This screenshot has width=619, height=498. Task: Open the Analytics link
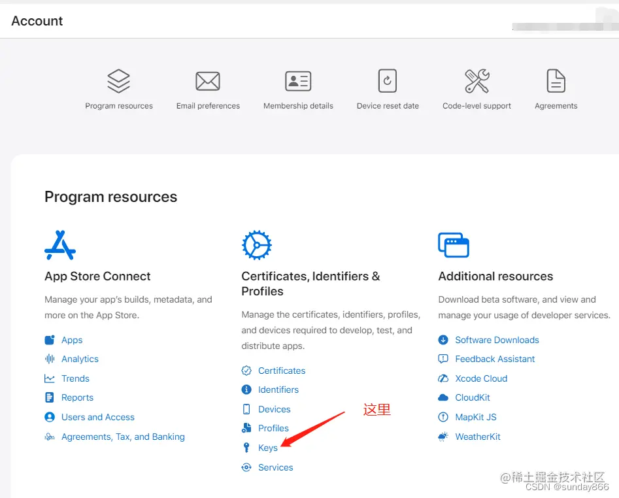pos(80,359)
